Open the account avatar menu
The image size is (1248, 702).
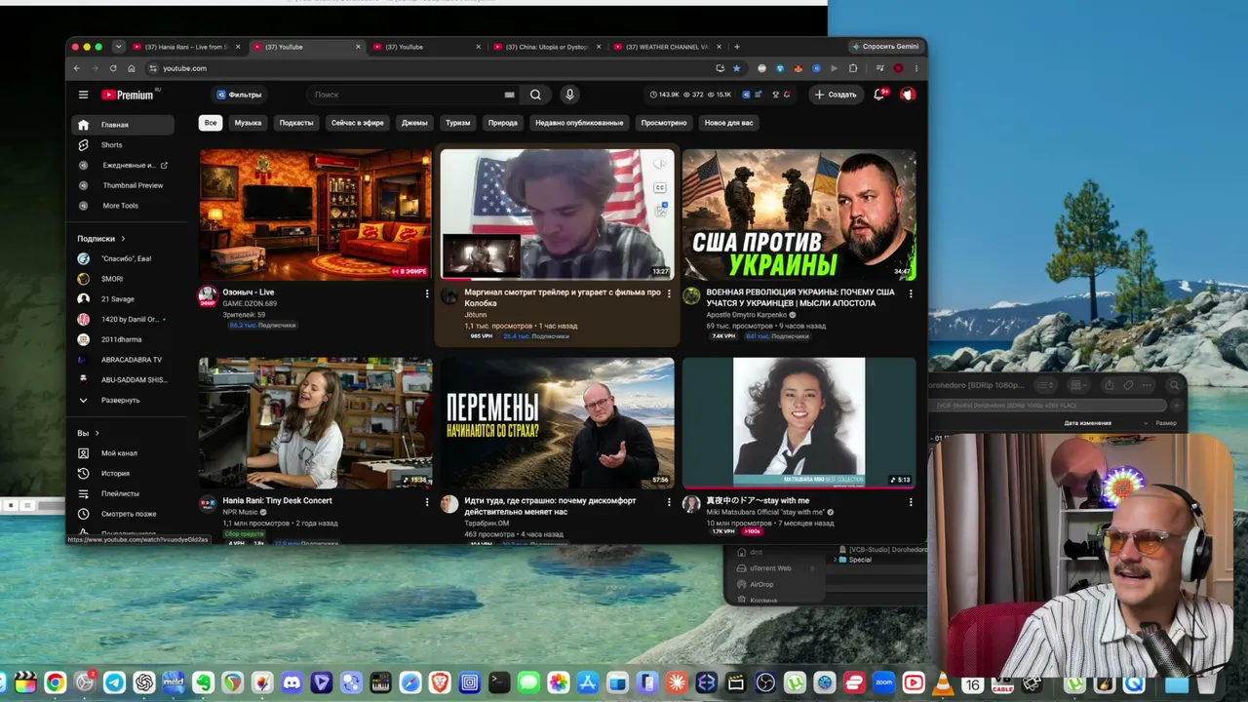908,95
